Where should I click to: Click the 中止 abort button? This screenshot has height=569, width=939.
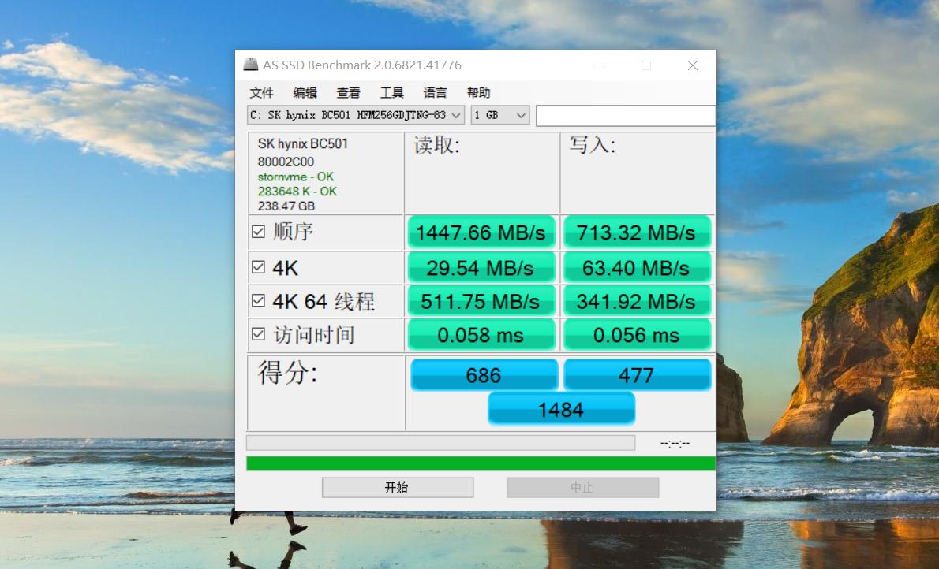pos(582,487)
